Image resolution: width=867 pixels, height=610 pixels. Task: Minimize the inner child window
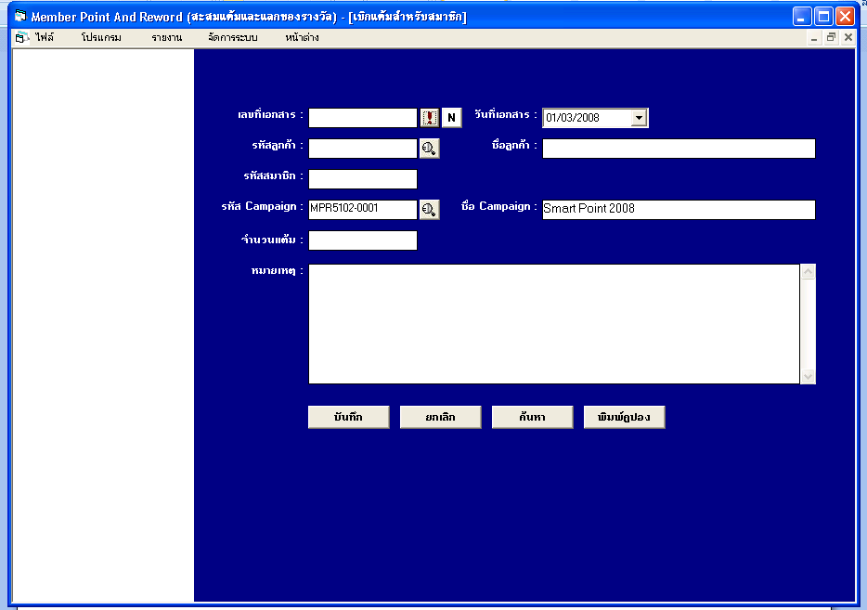[x=814, y=38]
